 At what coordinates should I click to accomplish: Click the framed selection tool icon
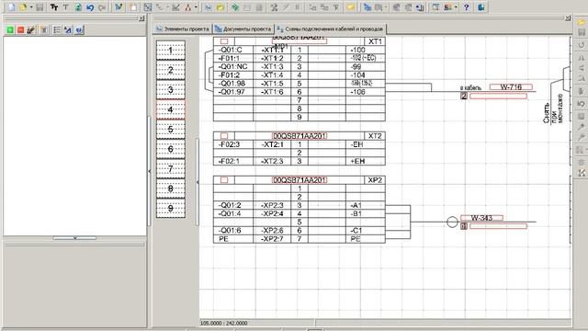coord(148,6)
